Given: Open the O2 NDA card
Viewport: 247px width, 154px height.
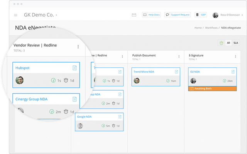Looking at the screenshot, I should point(195,72).
